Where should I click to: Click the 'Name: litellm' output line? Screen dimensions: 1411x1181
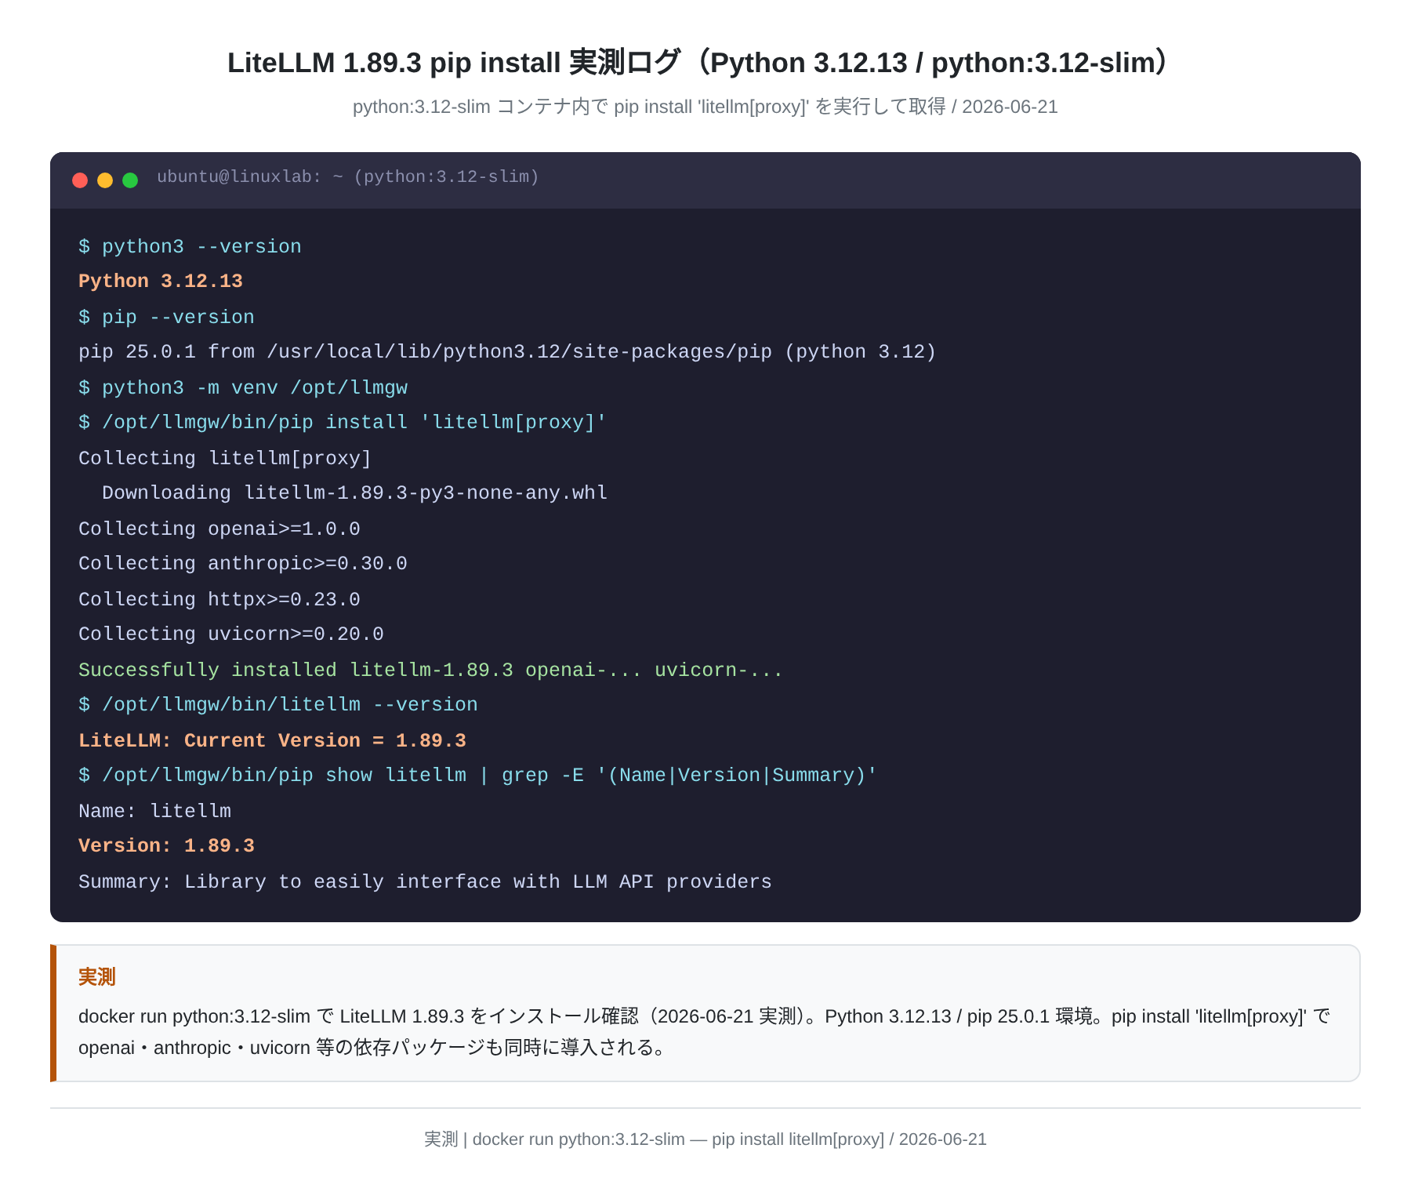pos(154,811)
